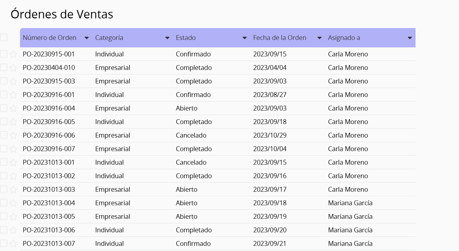The width and height of the screenshot is (459, 251).
Task: Star the PO-20230916-001 order row
Action: coord(13,95)
